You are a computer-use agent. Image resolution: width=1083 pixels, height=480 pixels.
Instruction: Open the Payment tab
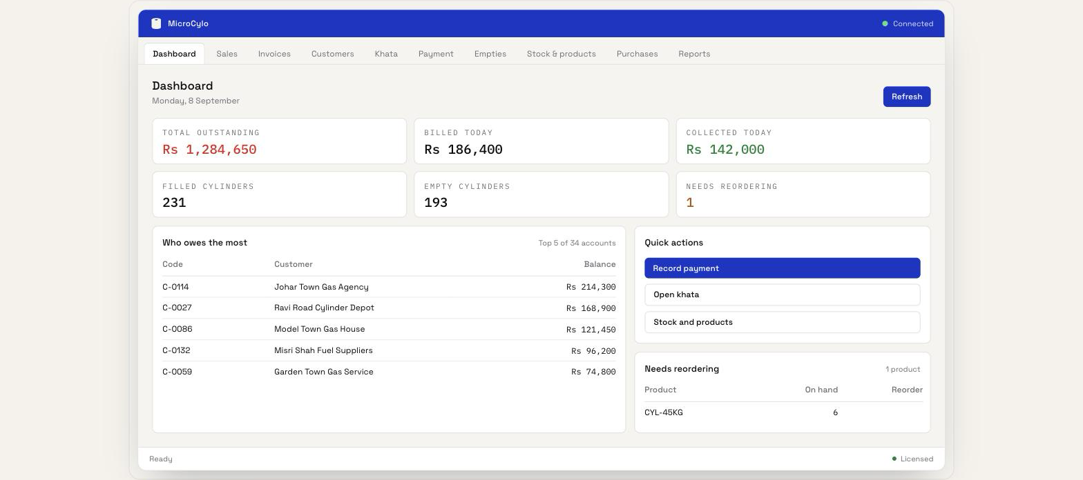[436, 54]
